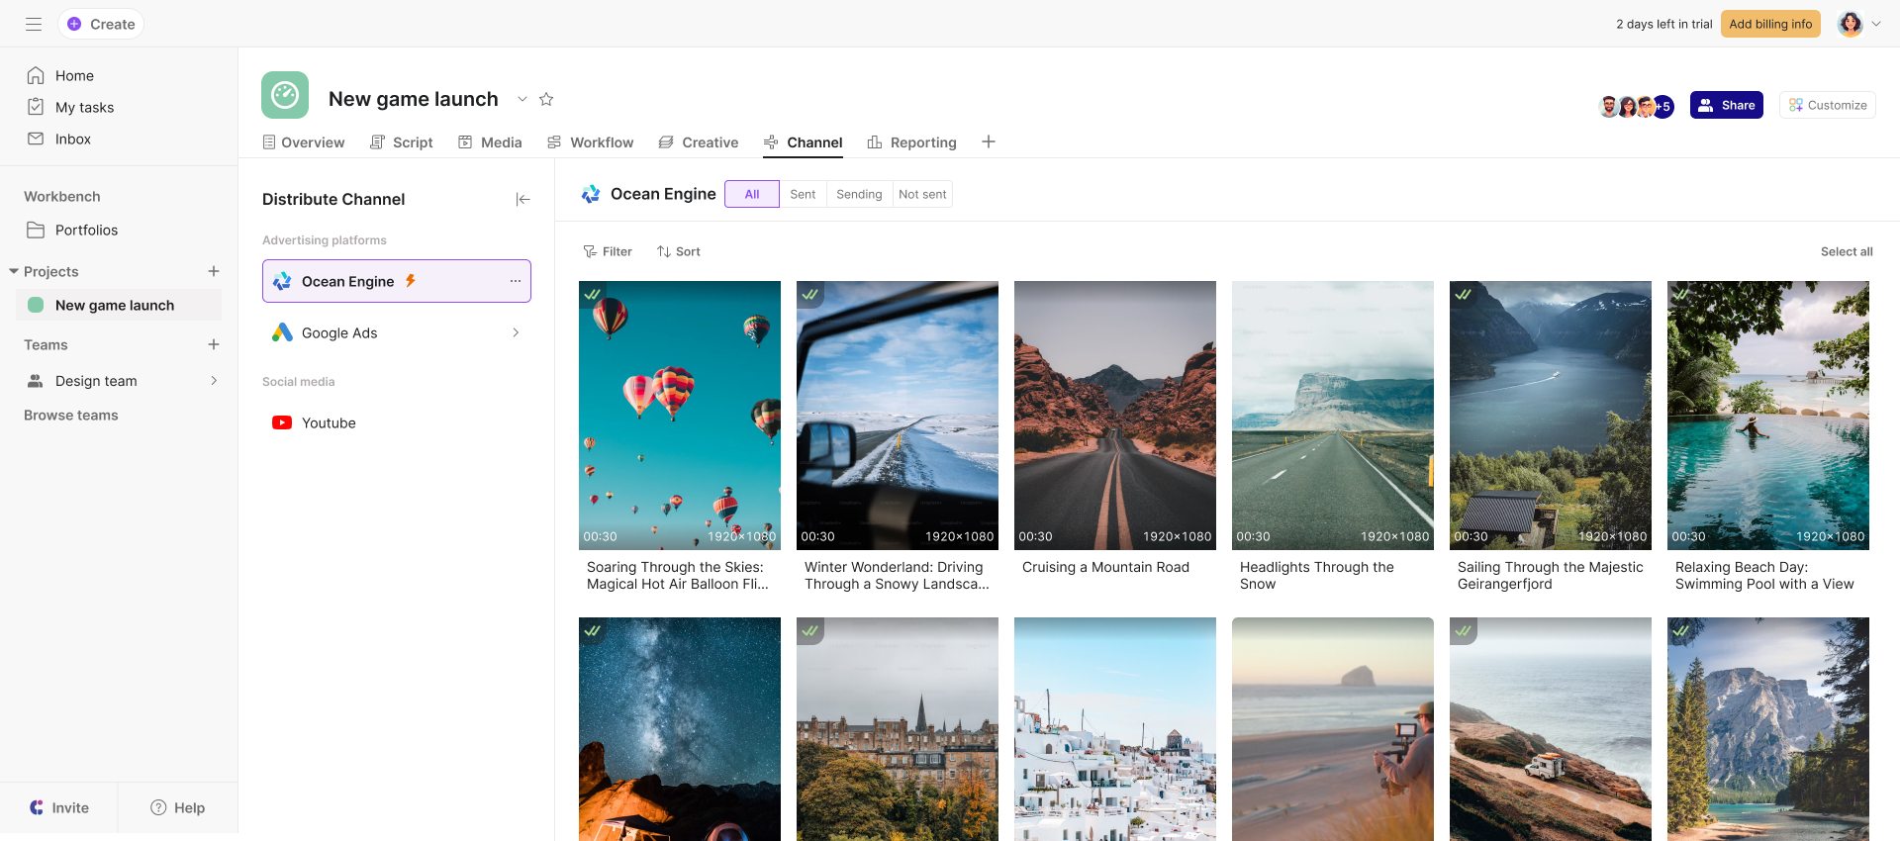Toggle checkmark on Winter Wonderland video
The height and width of the screenshot is (841, 1900).
[x=810, y=294]
